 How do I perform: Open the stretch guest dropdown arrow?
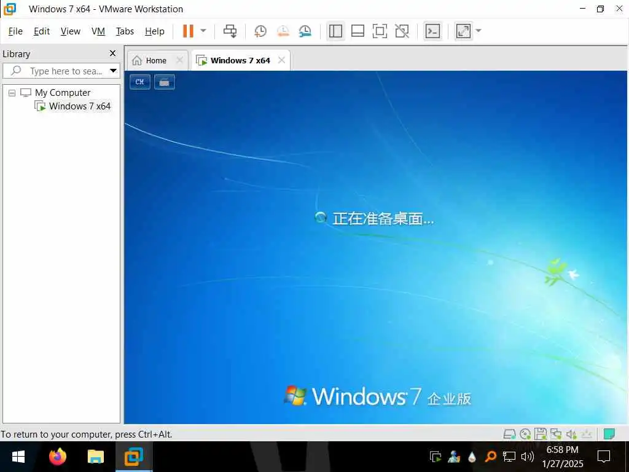point(478,31)
